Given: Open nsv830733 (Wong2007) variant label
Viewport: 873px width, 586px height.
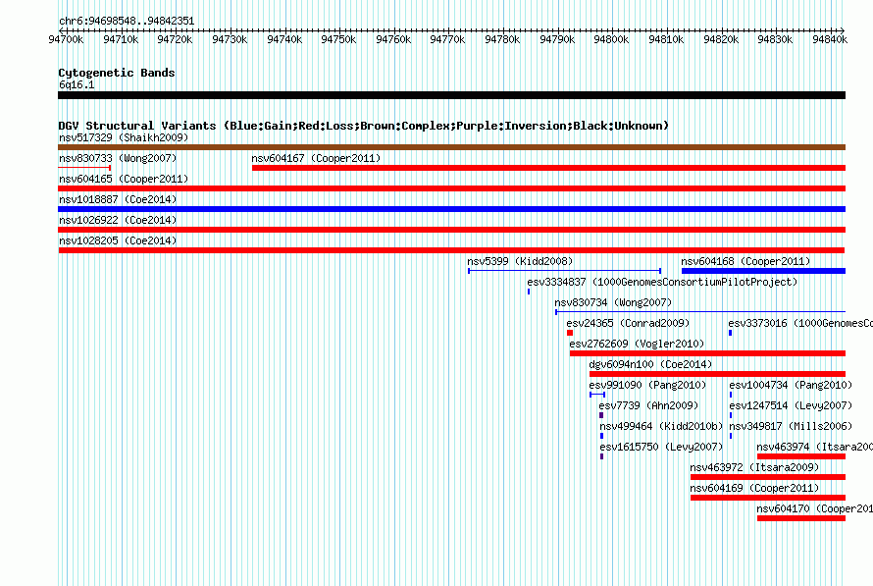Looking at the screenshot, I should coord(118,158).
